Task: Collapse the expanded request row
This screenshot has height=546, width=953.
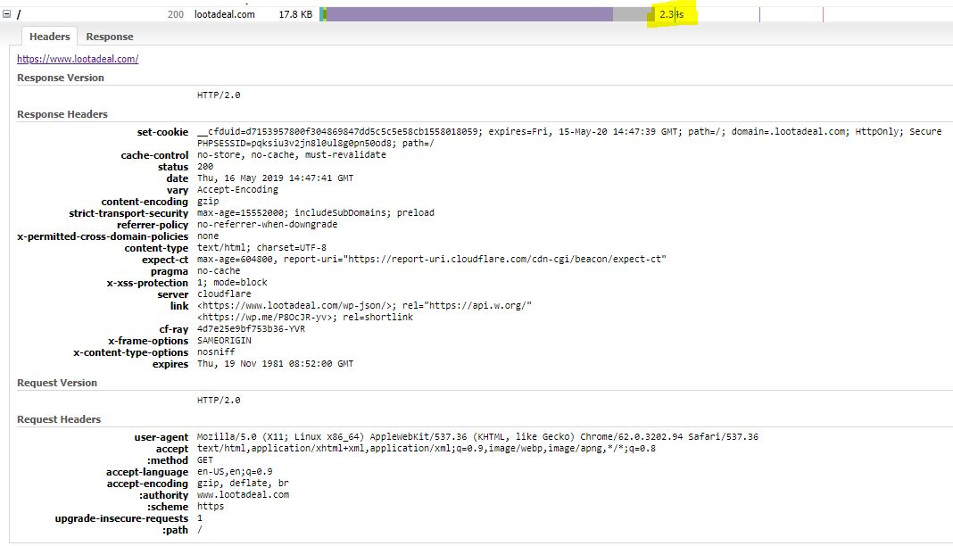Action: point(6,14)
